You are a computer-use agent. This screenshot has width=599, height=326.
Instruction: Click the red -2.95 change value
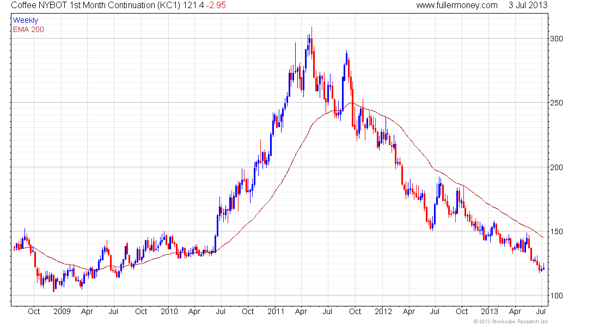(x=216, y=5)
